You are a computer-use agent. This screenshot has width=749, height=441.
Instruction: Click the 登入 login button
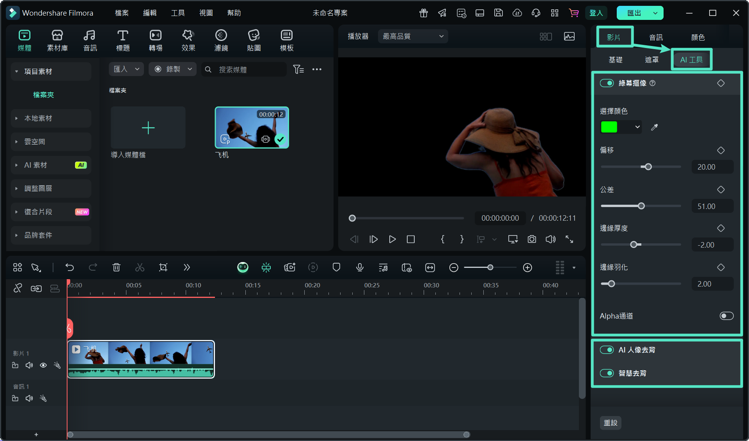(596, 13)
